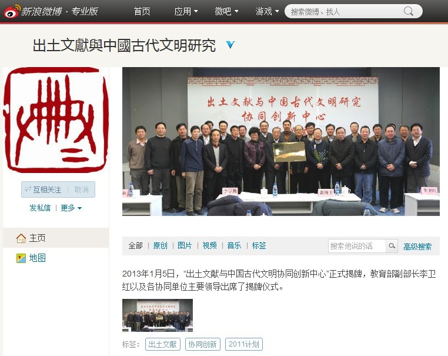This screenshot has height=356, width=448.
Task: Click the house icon beside 主页
Action: click(21, 238)
